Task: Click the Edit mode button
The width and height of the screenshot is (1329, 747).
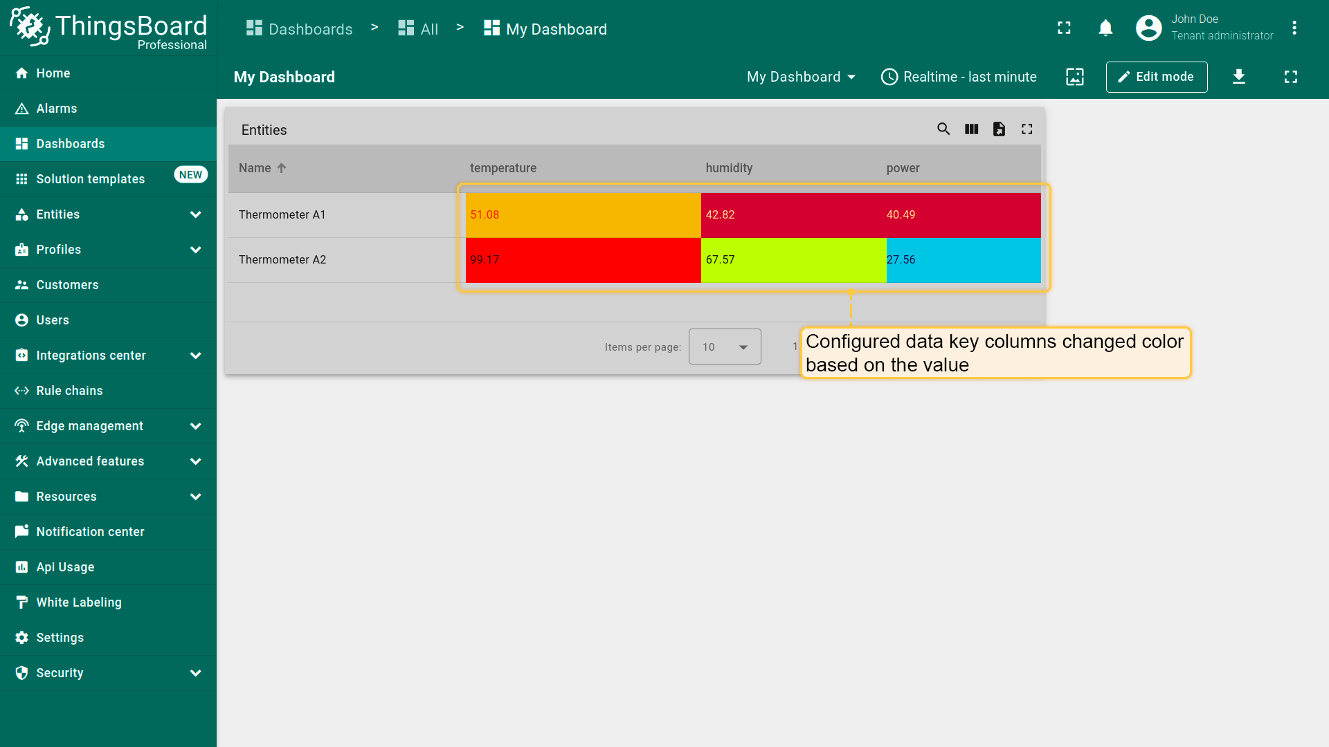Action: pos(1156,77)
